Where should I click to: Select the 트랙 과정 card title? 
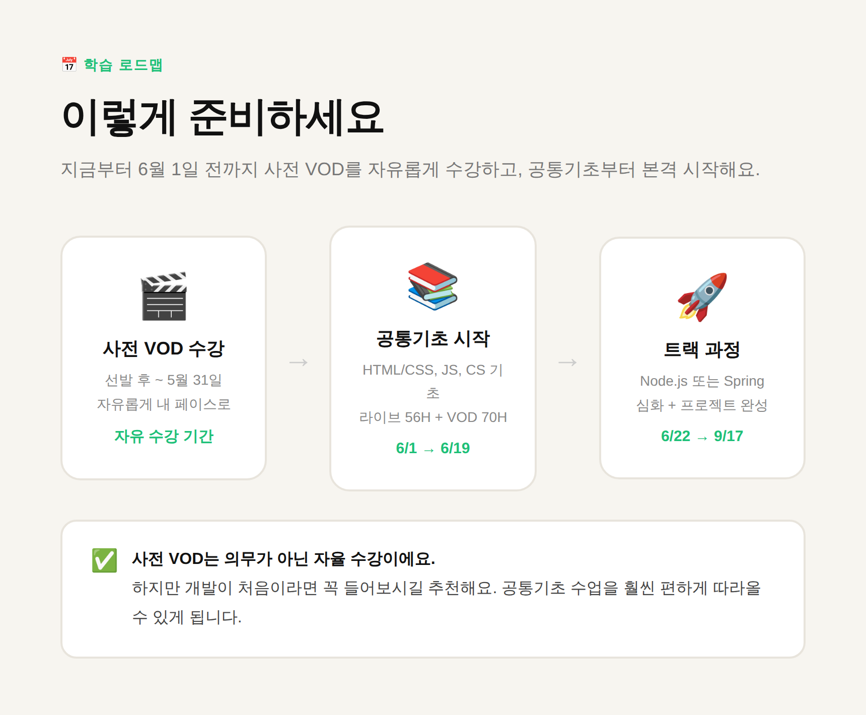pyautogui.click(x=702, y=349)
